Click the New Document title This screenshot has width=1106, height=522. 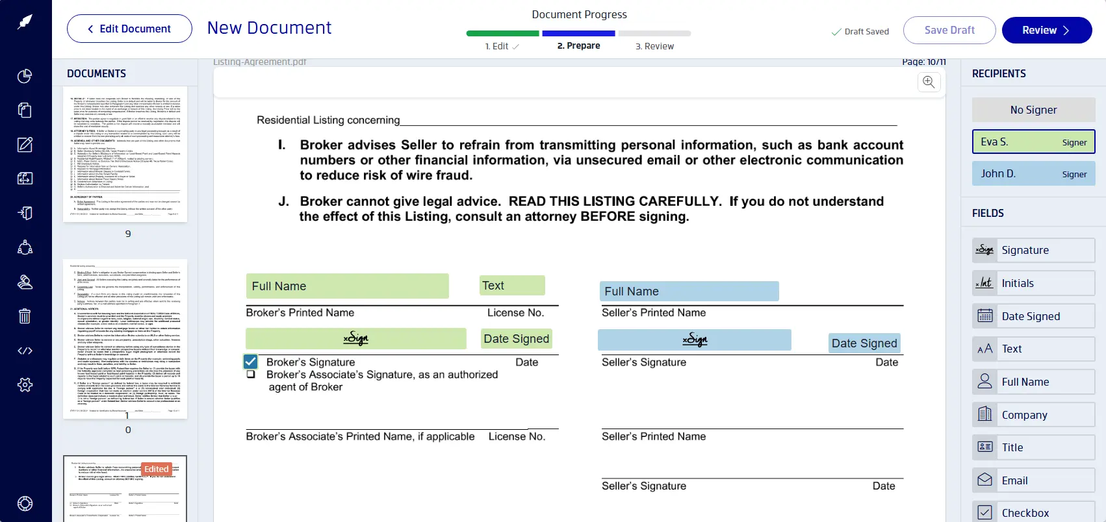coord(269,28)
